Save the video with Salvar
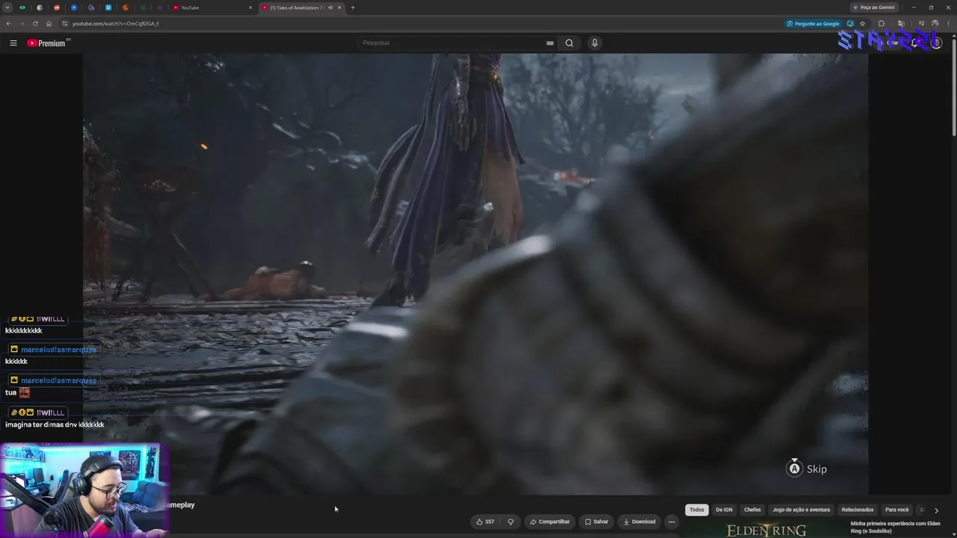 pos(596,522)
